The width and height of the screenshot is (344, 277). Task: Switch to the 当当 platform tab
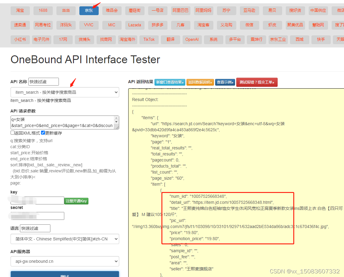pos(66,11)
